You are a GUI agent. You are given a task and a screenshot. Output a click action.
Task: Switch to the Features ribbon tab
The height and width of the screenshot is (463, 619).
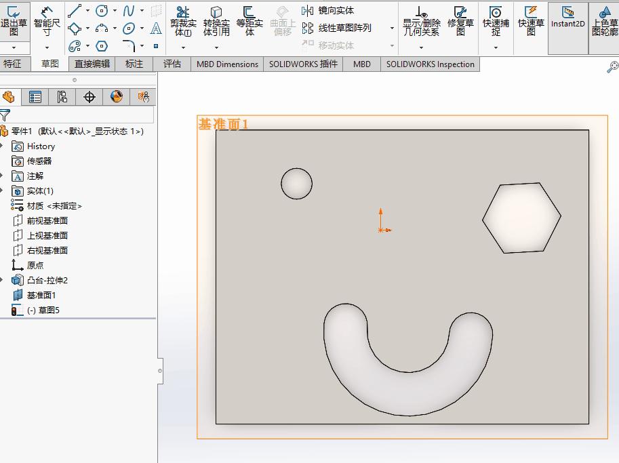(x=17, y=64)
